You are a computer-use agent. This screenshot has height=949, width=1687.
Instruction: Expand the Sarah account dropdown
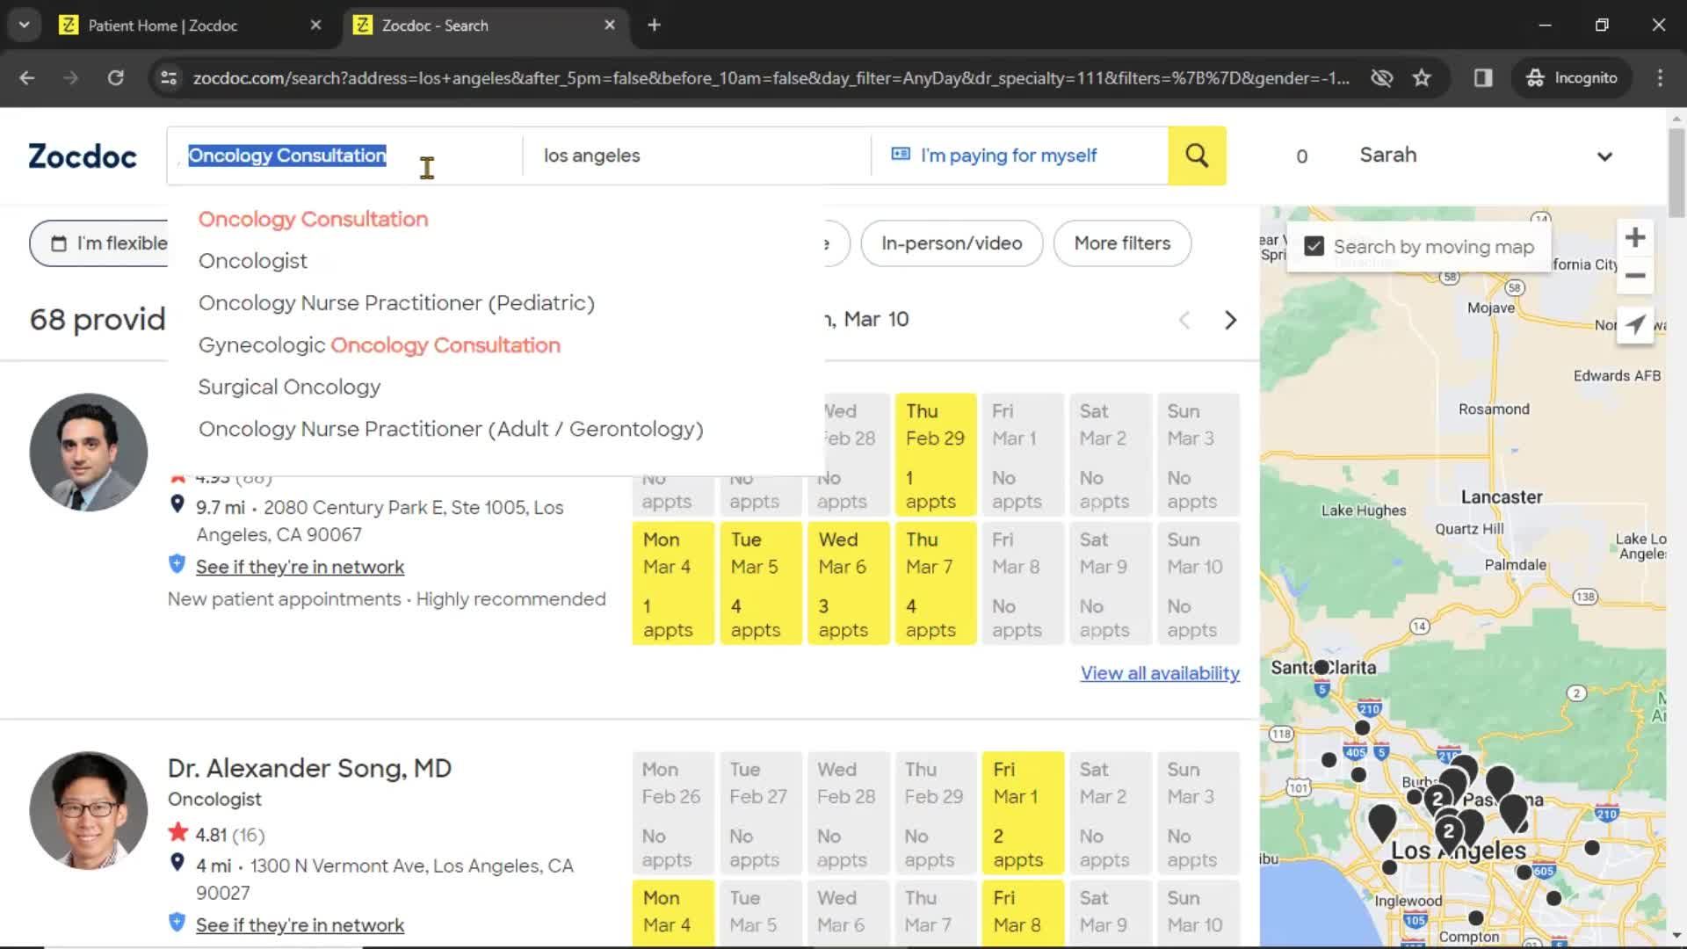tap(1604, 156)
